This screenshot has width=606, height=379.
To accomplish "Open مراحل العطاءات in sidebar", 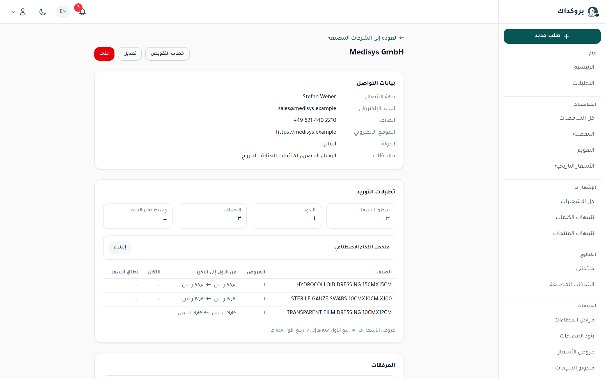I will [x=574, y=320].
